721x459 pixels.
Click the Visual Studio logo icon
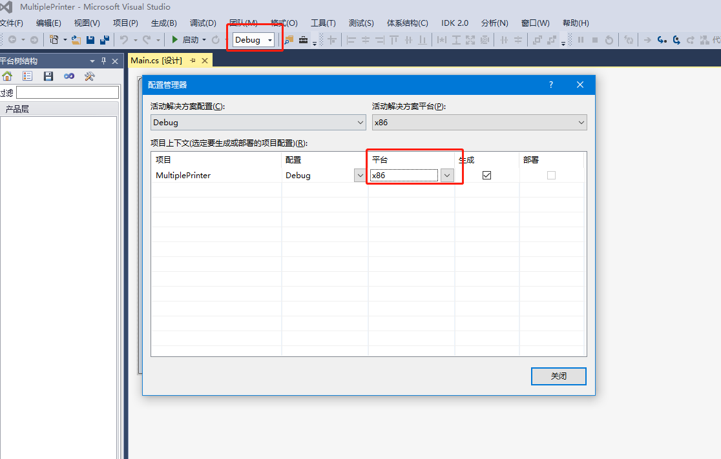coord(6,7)
